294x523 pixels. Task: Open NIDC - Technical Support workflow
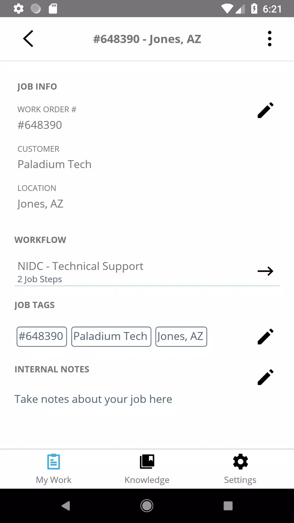(81, 266)
